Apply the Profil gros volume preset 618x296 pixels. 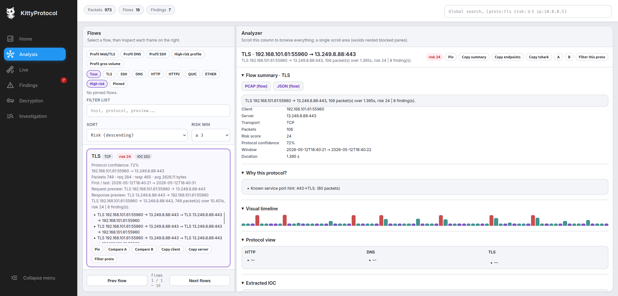click(x=105, y=64)
